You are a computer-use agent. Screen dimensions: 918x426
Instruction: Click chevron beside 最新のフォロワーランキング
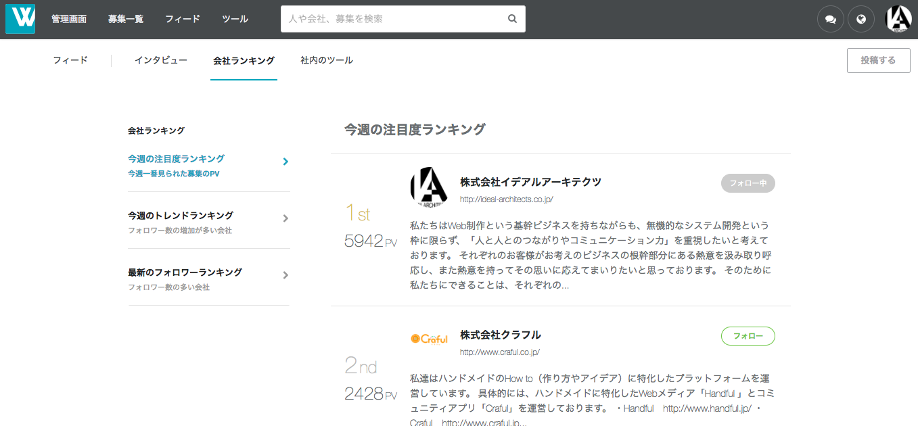285,275
